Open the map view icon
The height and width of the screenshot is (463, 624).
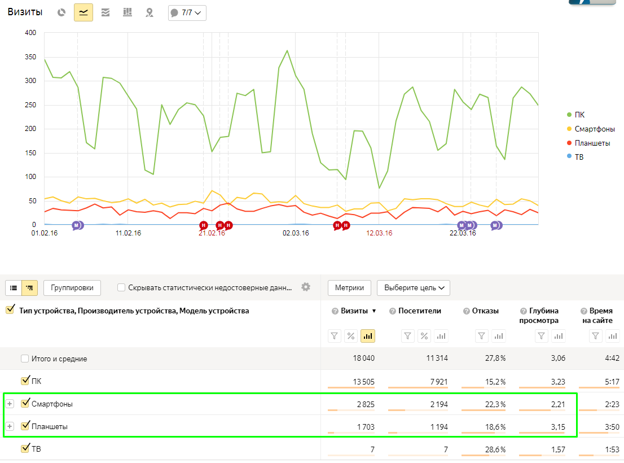150,12
